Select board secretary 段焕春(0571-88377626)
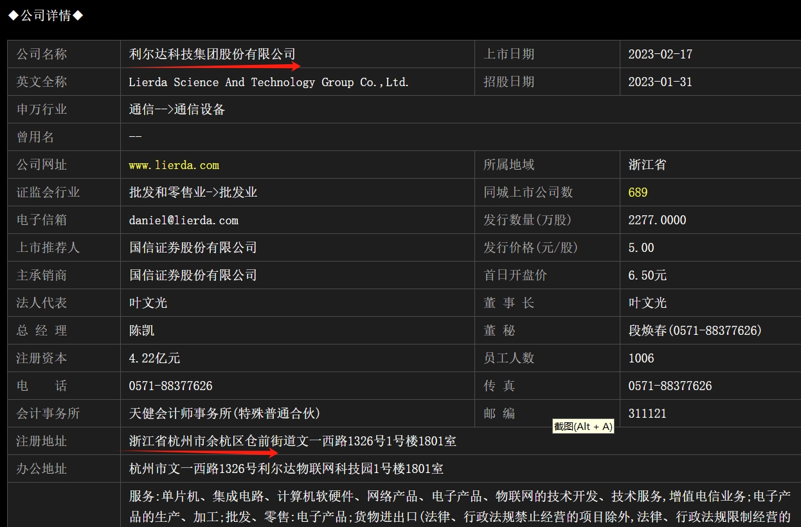This screenshot has height=527, width=801. 695,331
